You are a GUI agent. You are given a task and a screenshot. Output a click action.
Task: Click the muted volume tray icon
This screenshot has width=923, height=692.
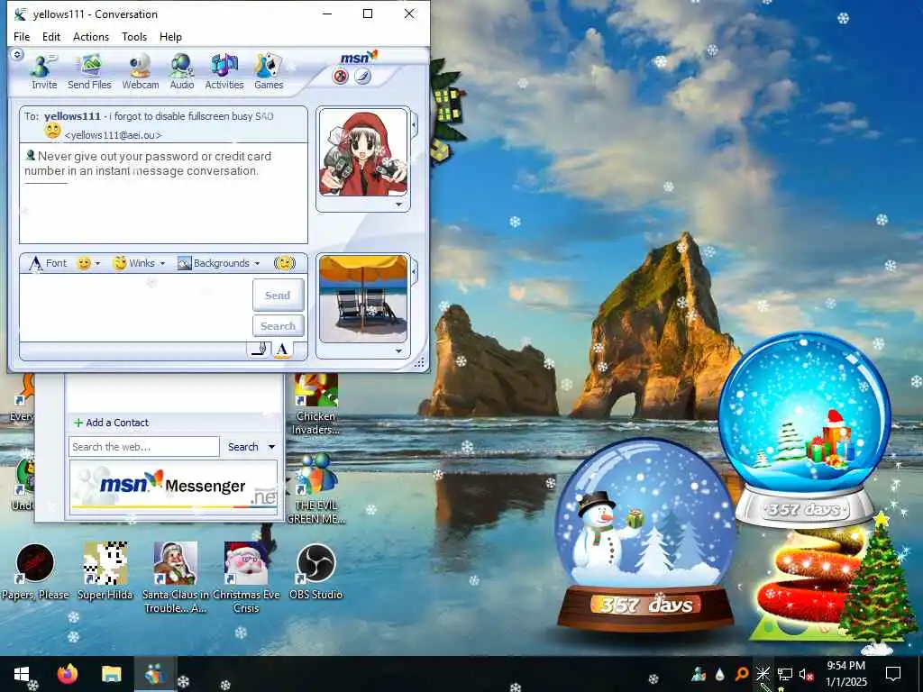point(806,674)
